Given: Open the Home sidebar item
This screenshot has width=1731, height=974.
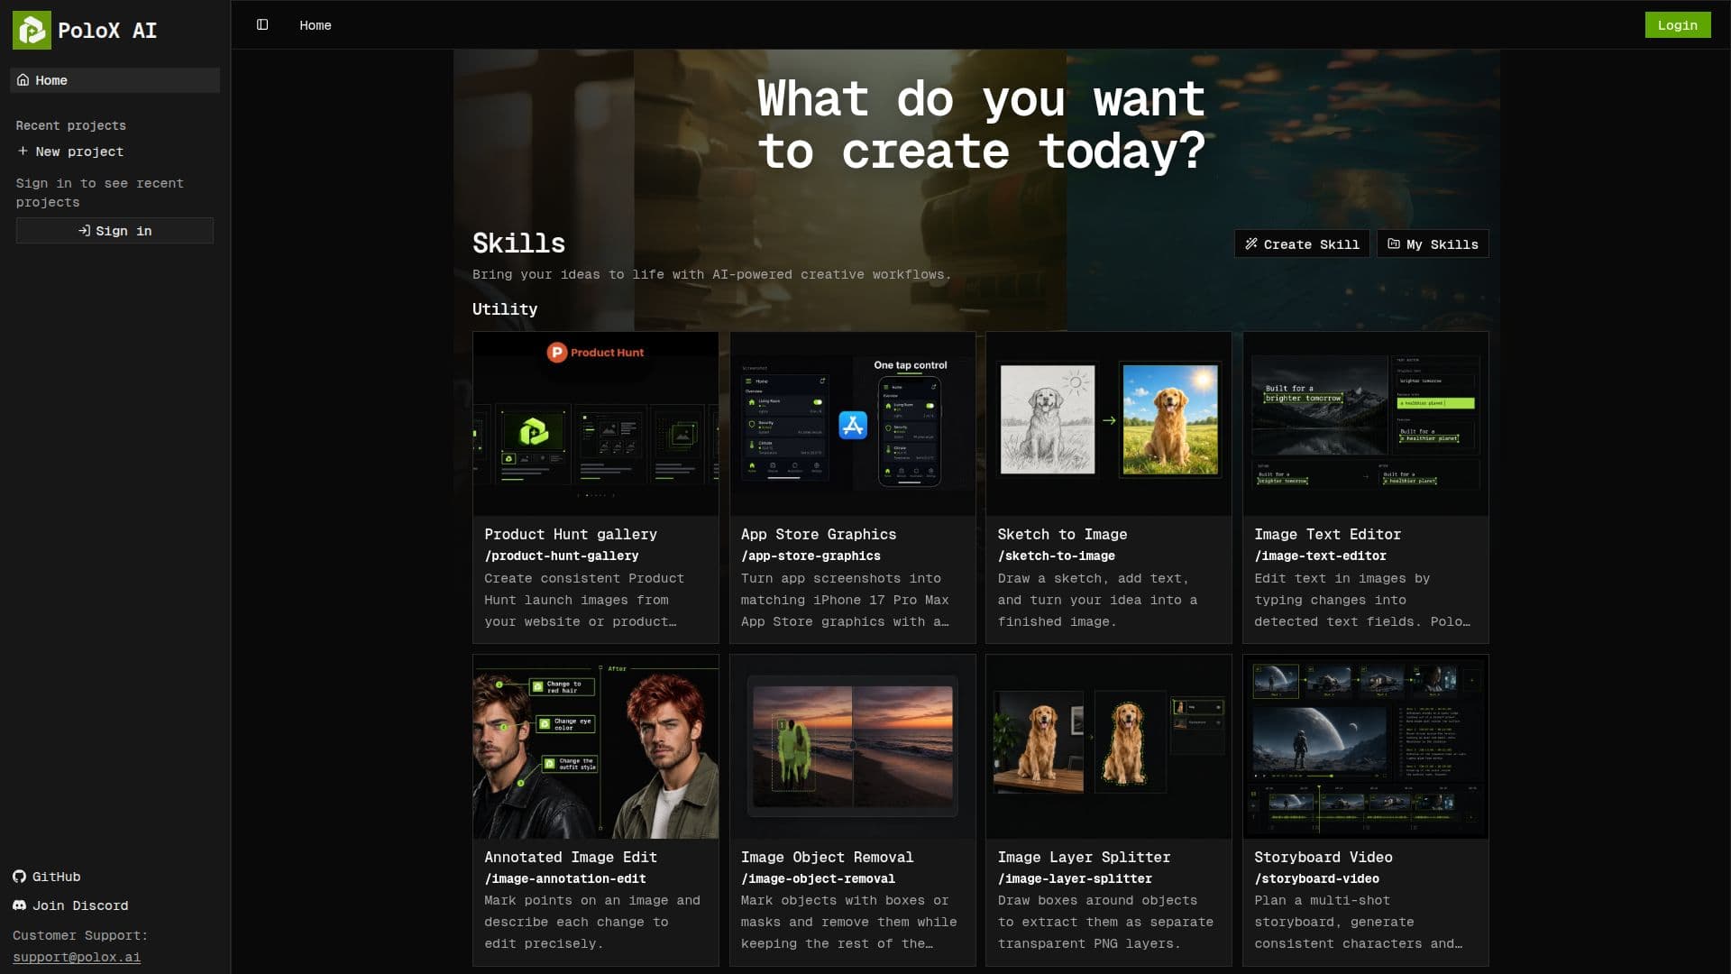Looking at the screenshot, I should click(114, 80).
